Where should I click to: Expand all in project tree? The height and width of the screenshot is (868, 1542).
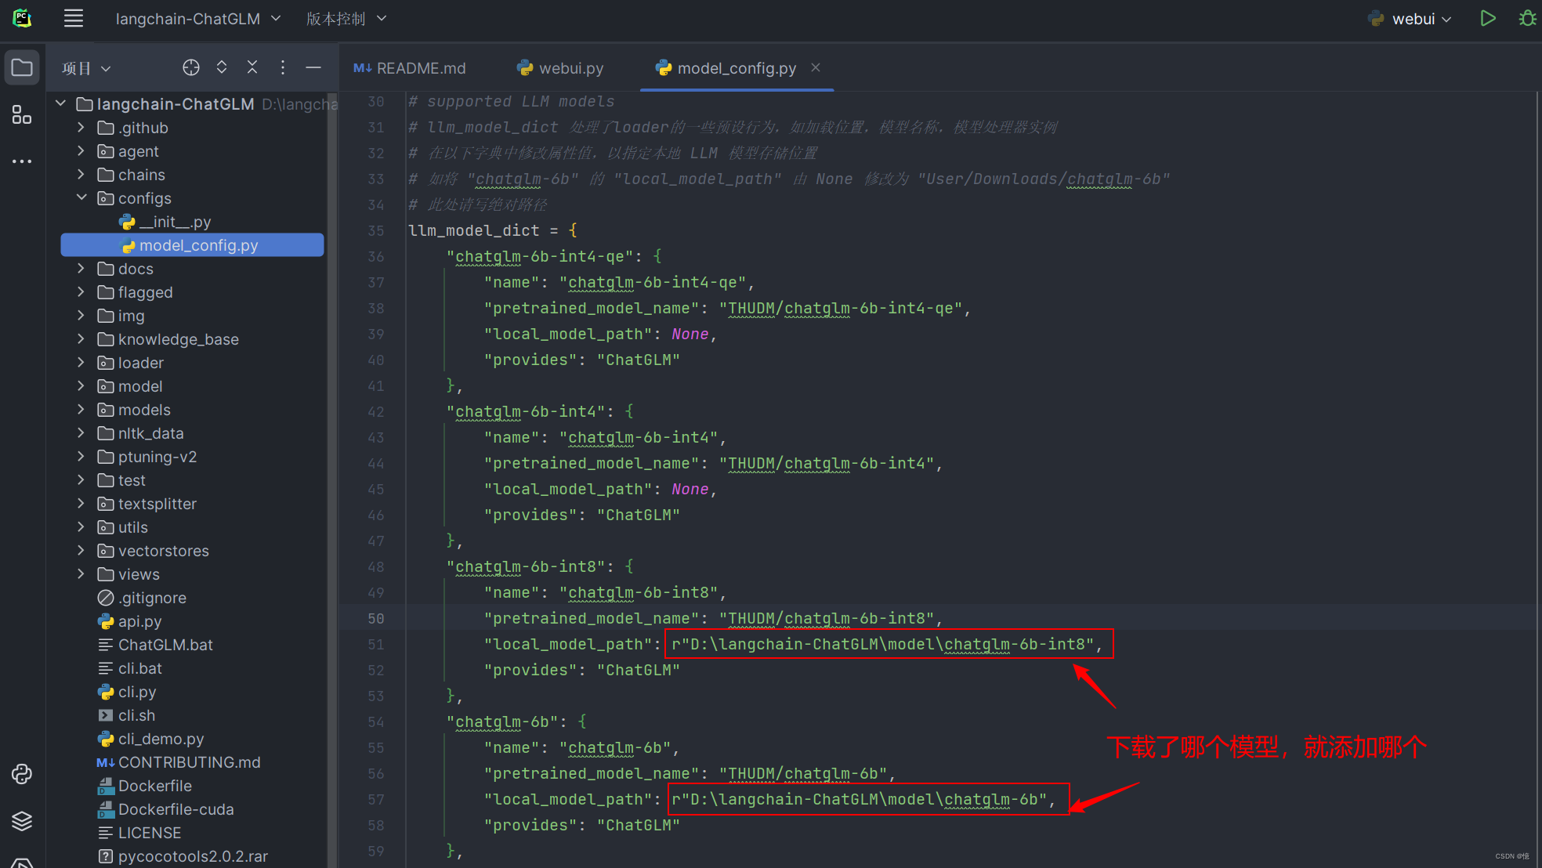pos(222,67)
